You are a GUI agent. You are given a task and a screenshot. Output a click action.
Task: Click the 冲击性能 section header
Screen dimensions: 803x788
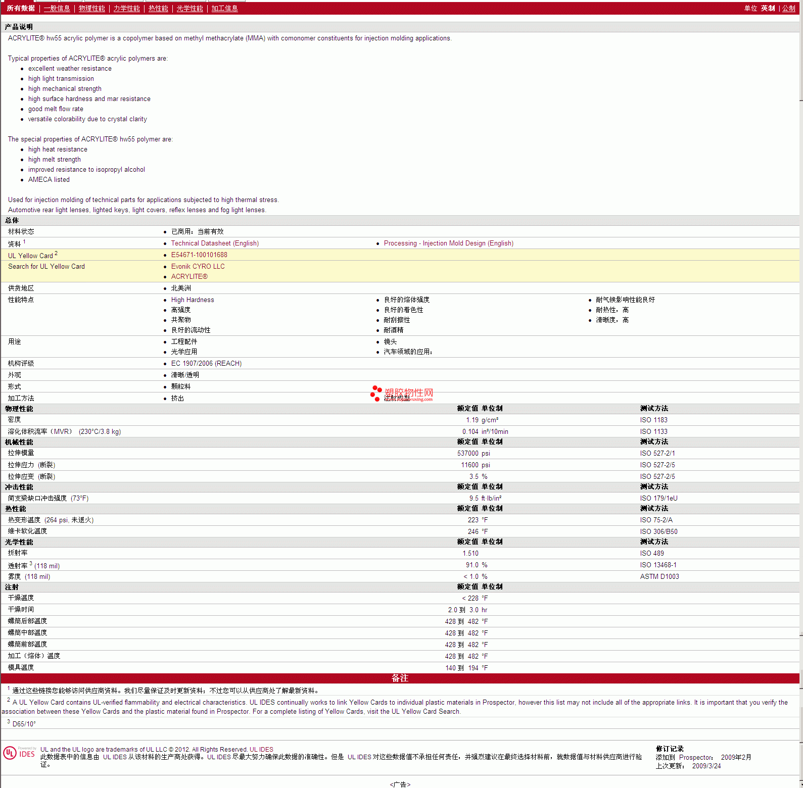pyautogui.click(x=19, y=487)
